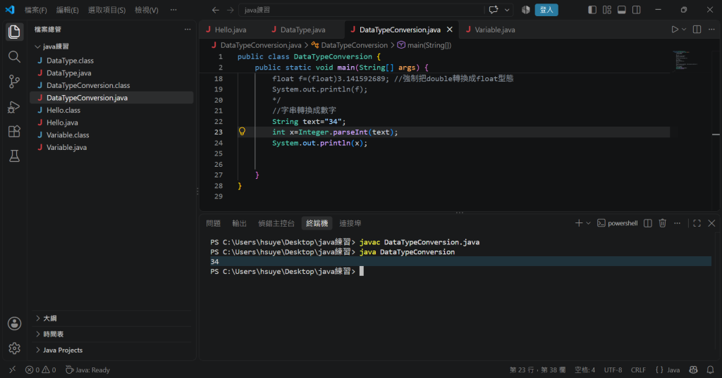Toggle the bottom panel visibility
The width and height of the screenshot is (722, 378).
click(622, 10)
